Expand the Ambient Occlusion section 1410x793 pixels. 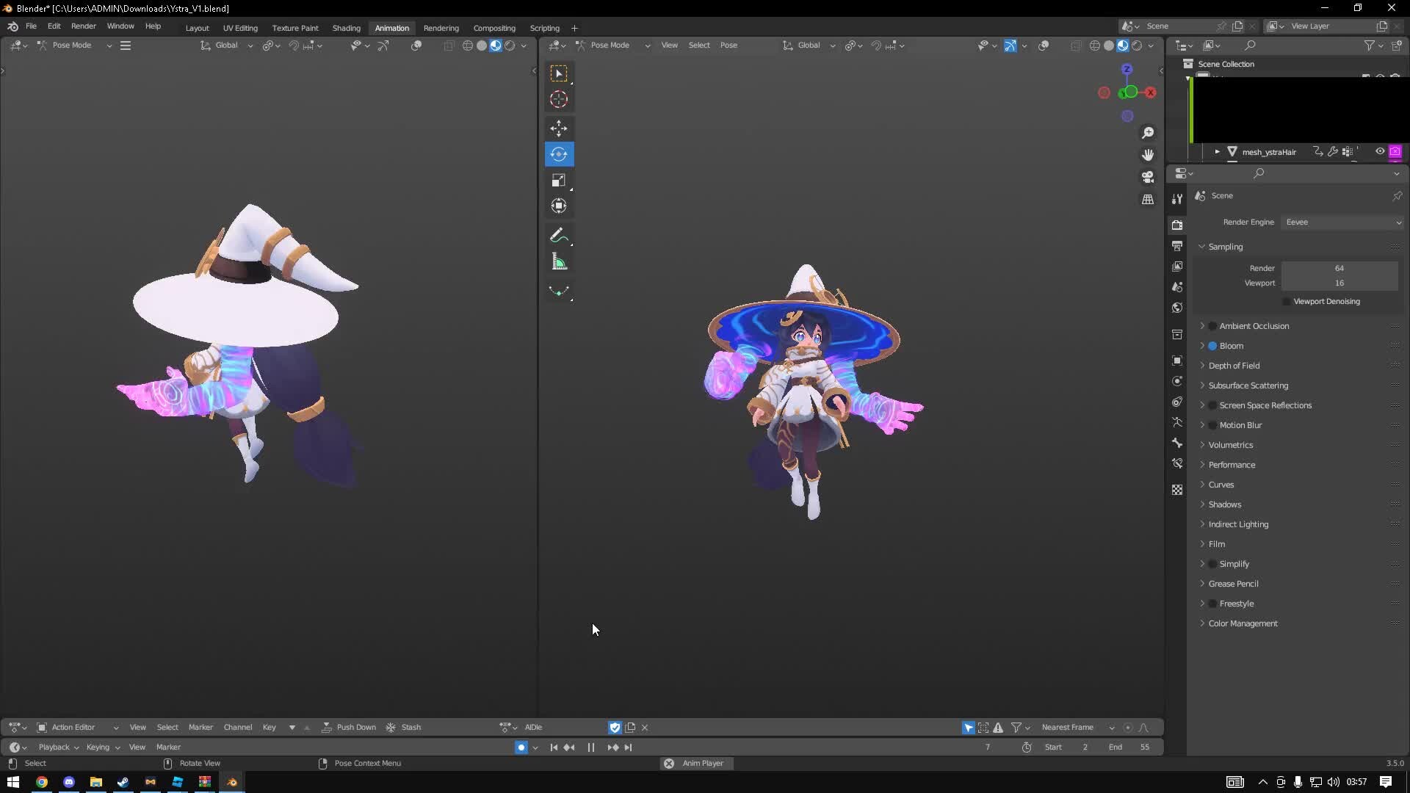coord(1204,325)
